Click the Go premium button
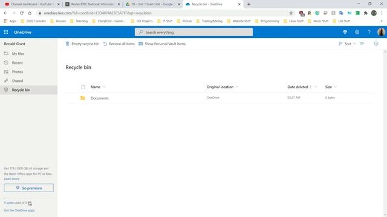This screenshot has height=217, width=387. pyautogui.click(x=28, y=188)
